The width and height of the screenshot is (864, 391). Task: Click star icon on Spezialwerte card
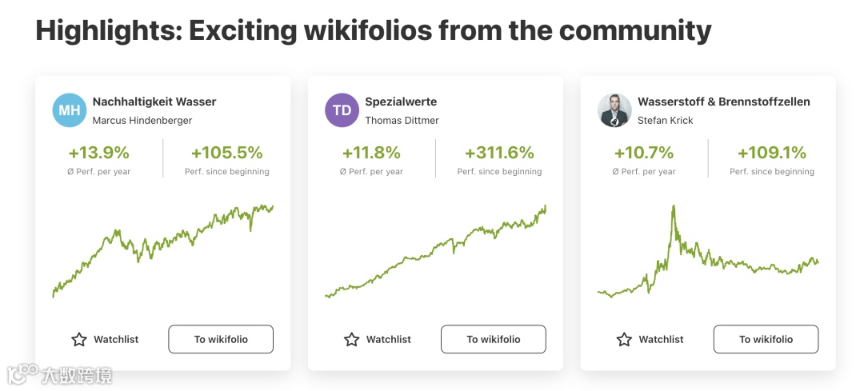(351, 340)
